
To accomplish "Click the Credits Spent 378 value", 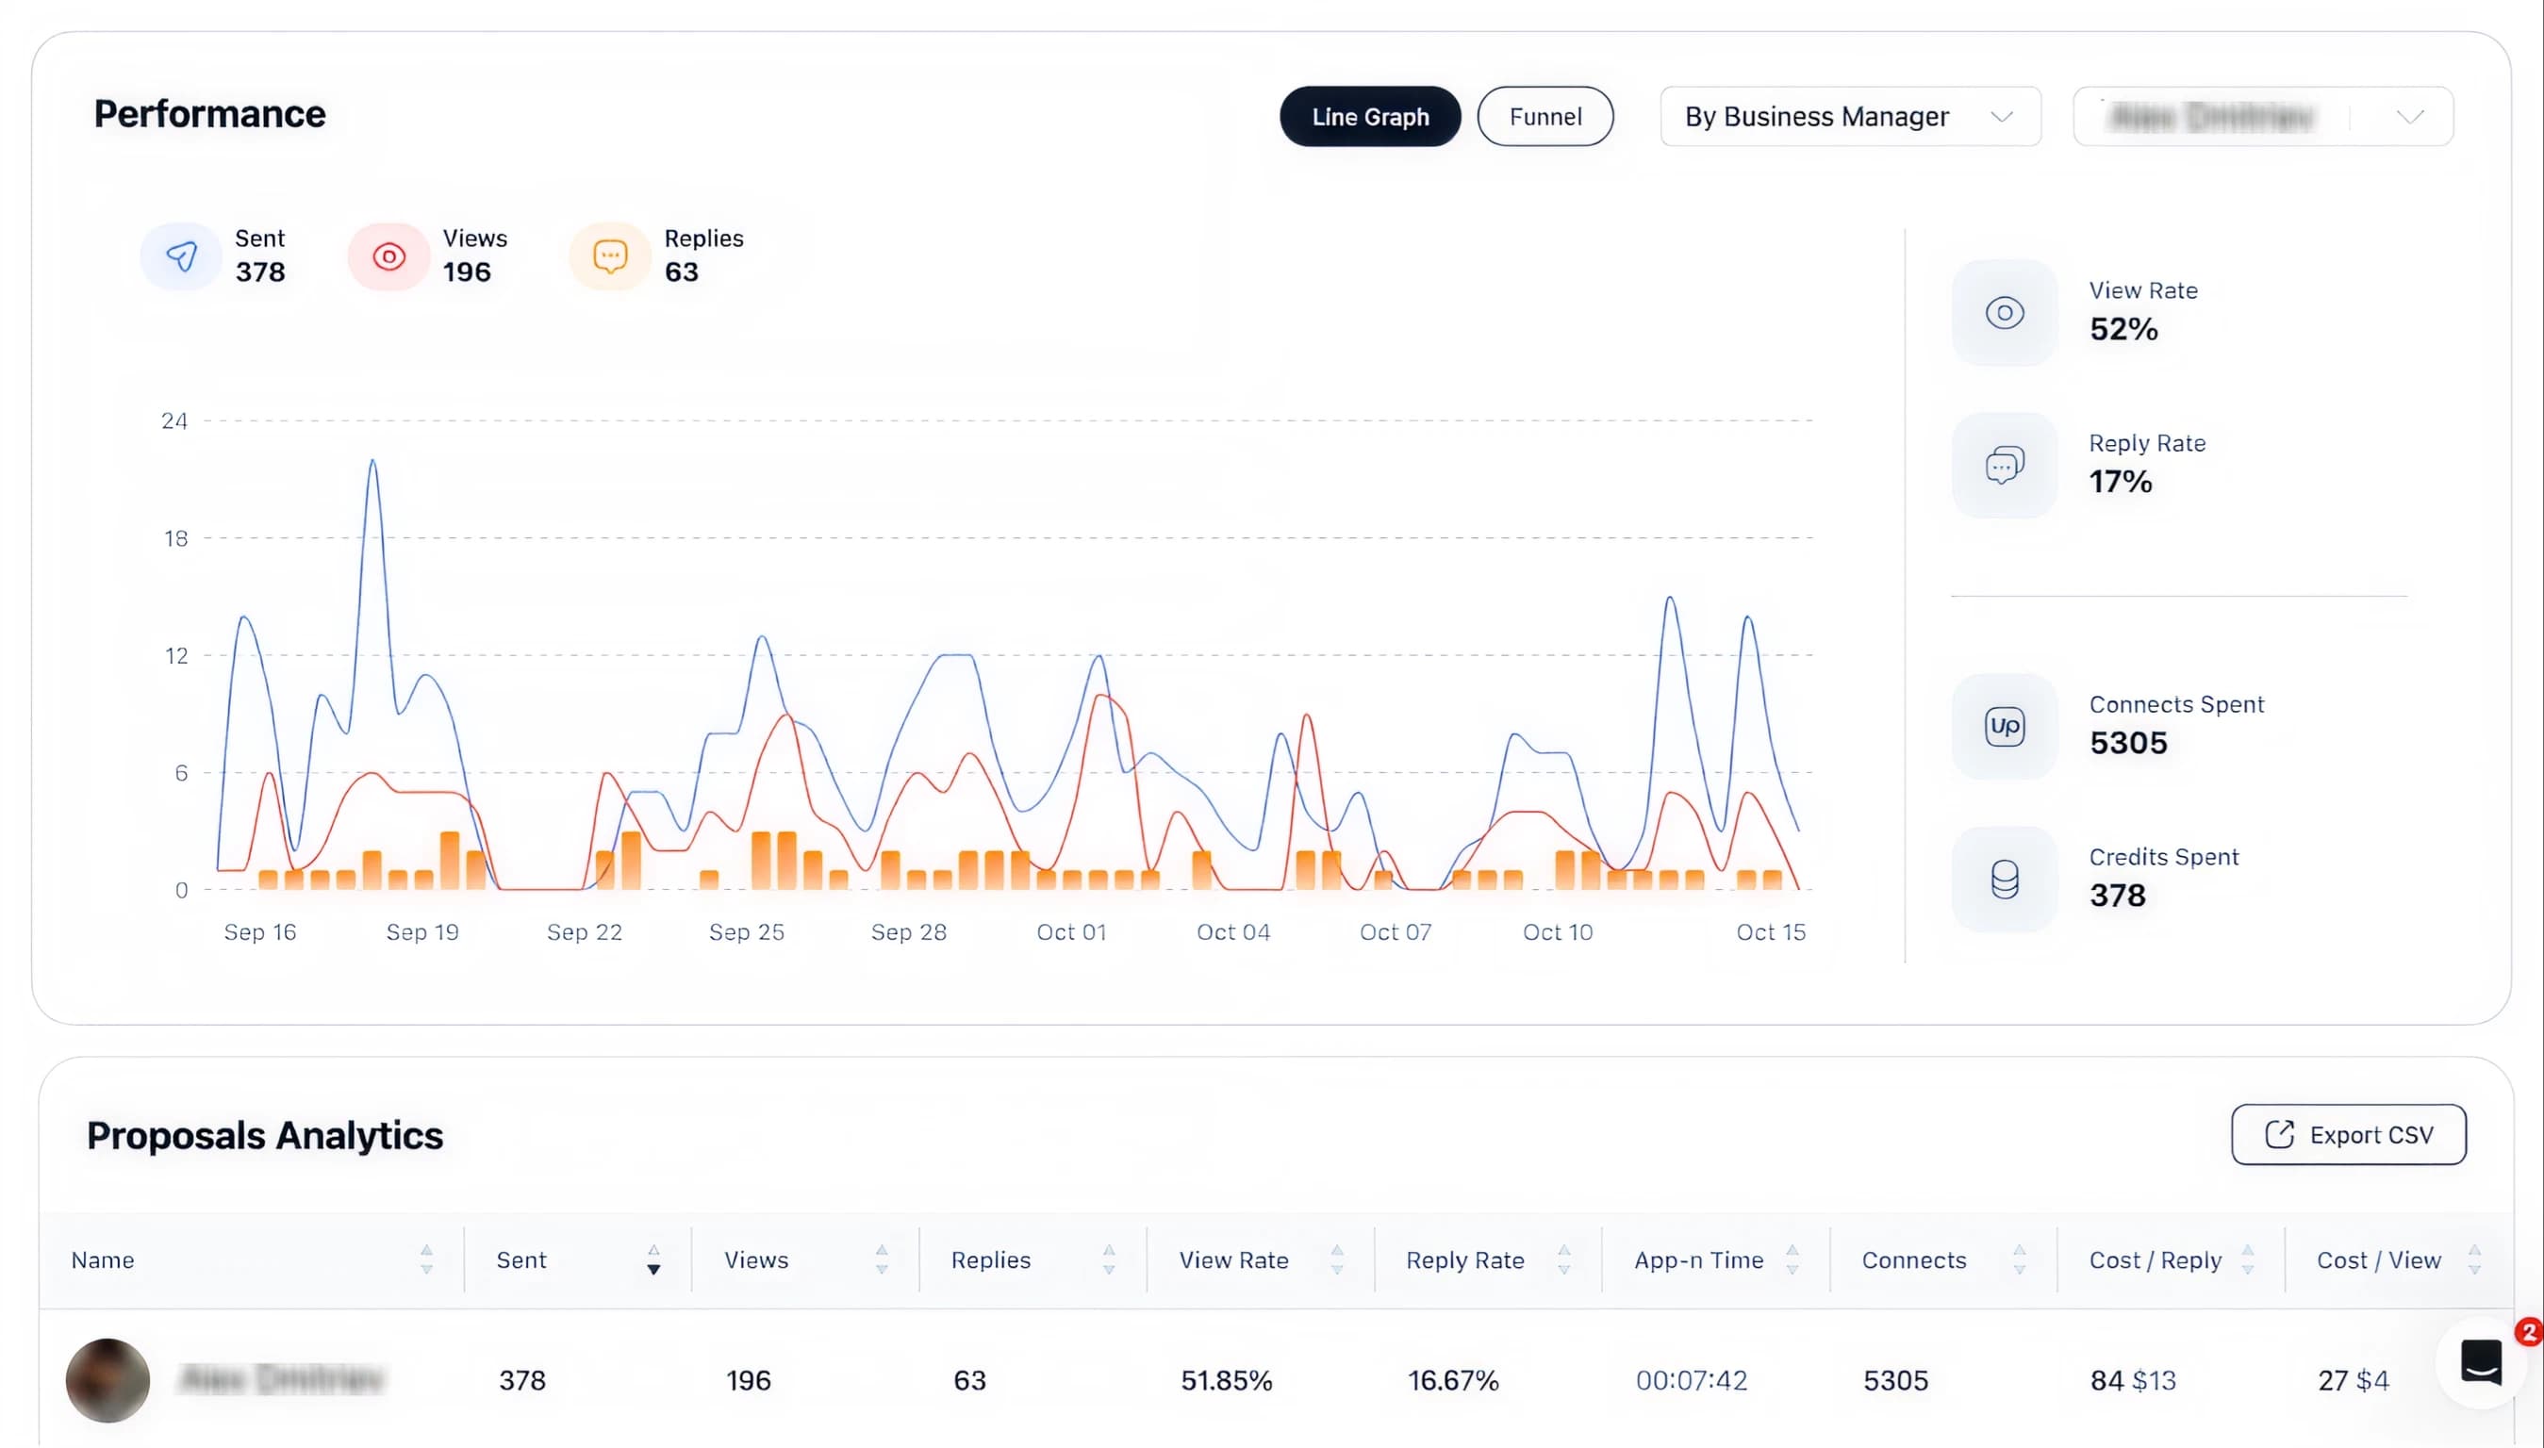I will pos(2118,895).
